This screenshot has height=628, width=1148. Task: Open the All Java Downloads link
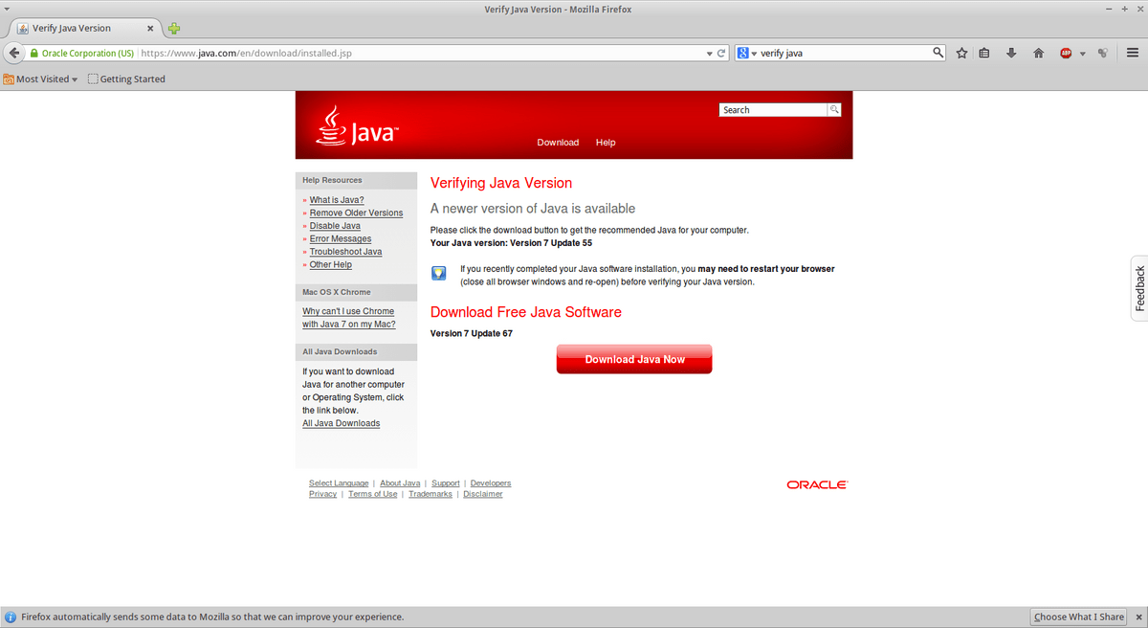click(x=342, y=423)
